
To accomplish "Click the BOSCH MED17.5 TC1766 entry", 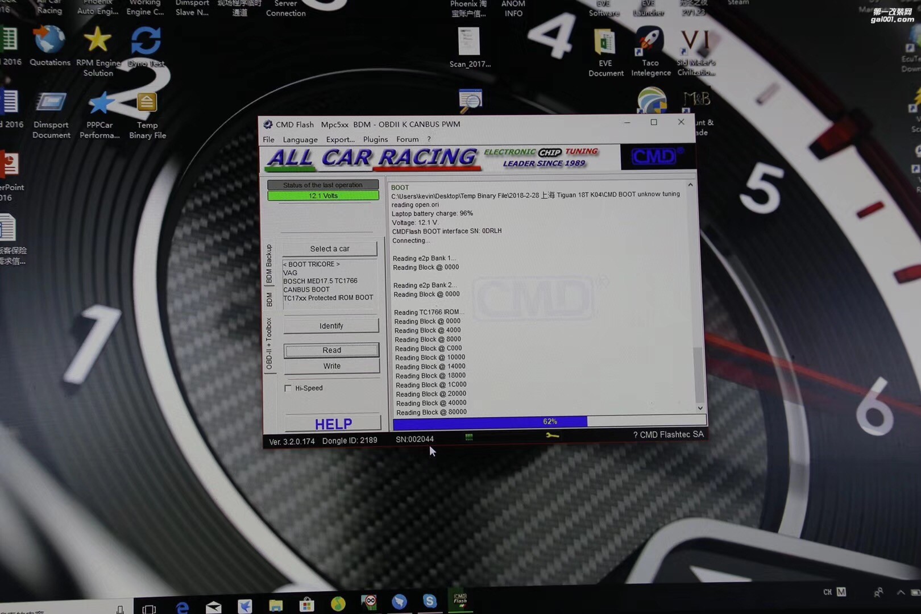I will point(320,281).
